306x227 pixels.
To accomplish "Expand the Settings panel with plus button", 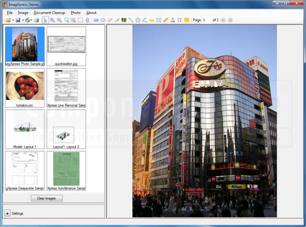I will [x=7, y=213].
